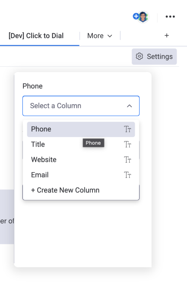Click + Create New Column
This screenshot has width=187, height=282.
[x=65, y=190]
